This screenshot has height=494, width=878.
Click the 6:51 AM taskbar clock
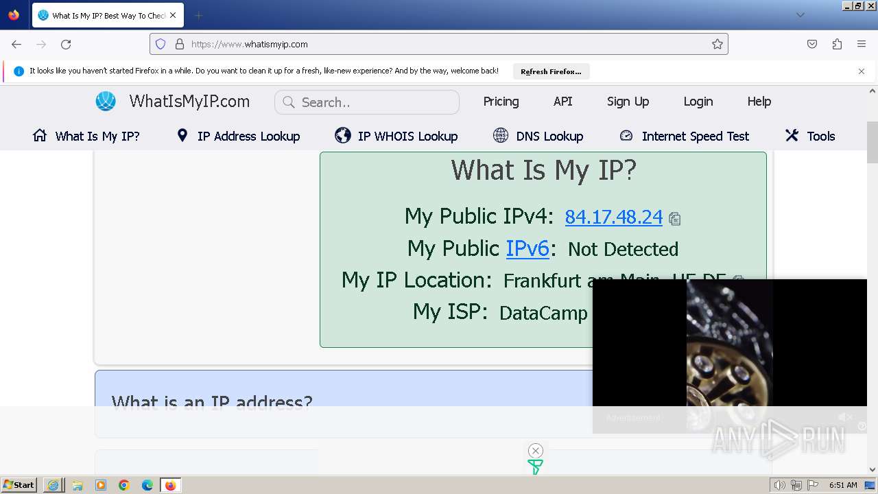coord(843,485)
